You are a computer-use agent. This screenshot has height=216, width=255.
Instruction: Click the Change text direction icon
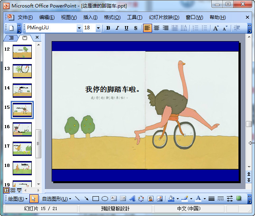point(184,28)
